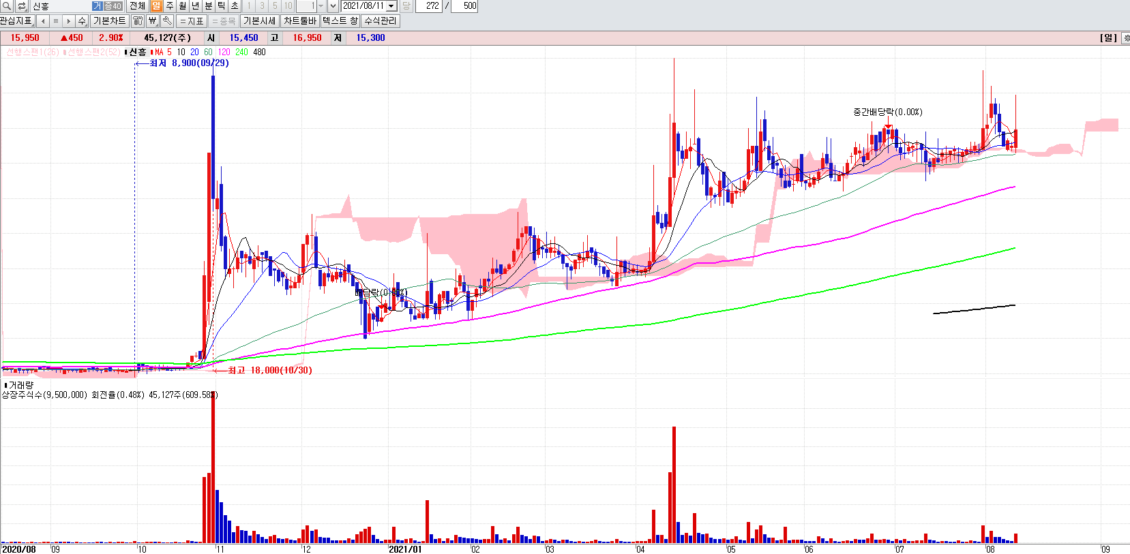The height and width of the screenshot is (554, 1130).
Task: Expand the 관심지표 dropdown
Action: 16,21
